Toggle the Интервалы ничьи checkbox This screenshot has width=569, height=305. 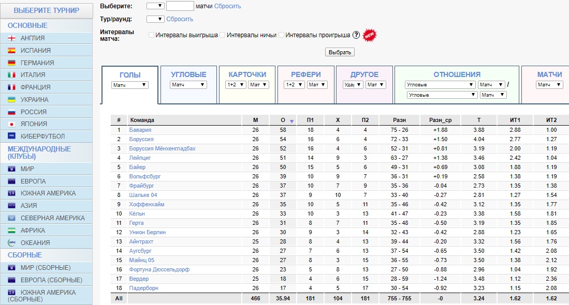pos(223,35)
